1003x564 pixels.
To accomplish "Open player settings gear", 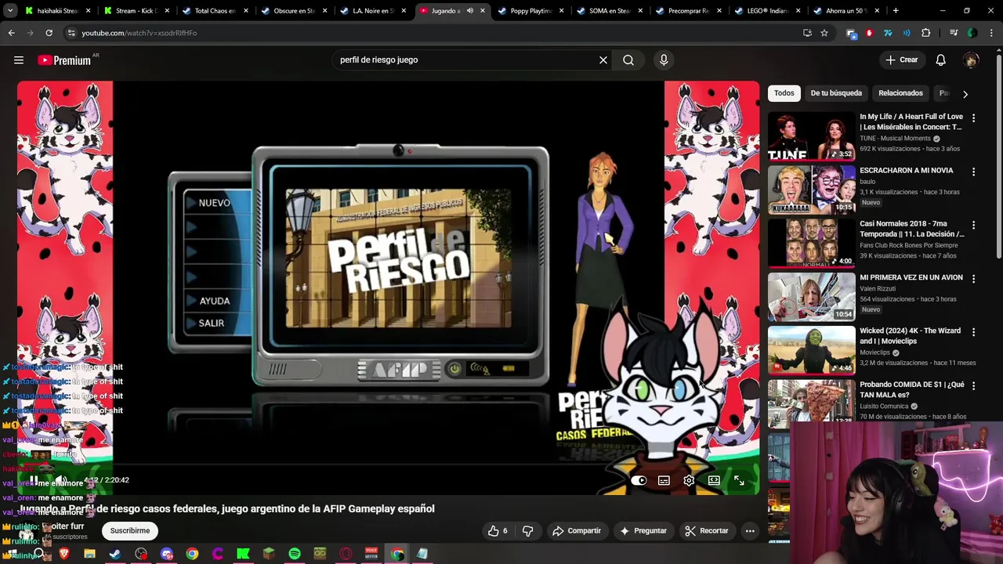I will point(689,480).
